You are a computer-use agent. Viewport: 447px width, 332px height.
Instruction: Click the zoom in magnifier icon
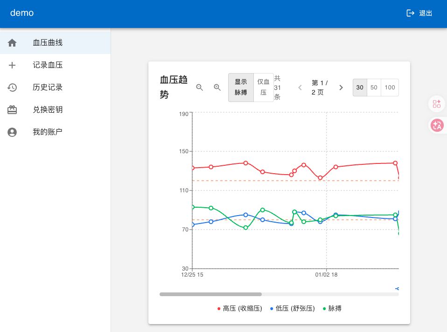point(217,88)
